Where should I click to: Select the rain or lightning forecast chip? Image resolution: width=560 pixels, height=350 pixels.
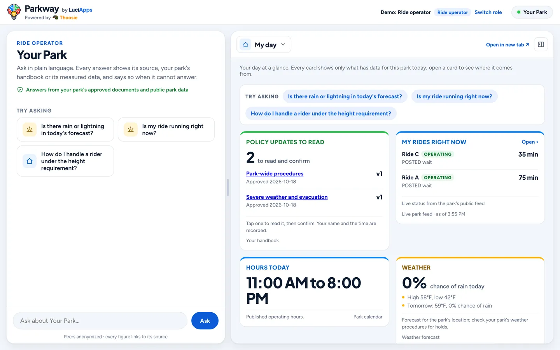[x=345, y=96]
